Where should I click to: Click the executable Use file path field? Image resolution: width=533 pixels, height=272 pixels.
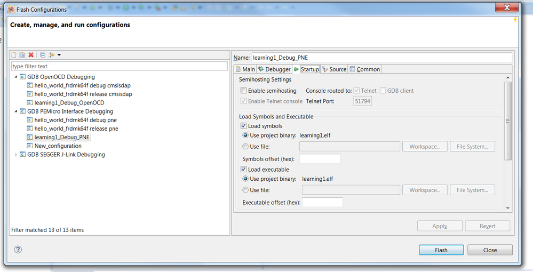351,190
